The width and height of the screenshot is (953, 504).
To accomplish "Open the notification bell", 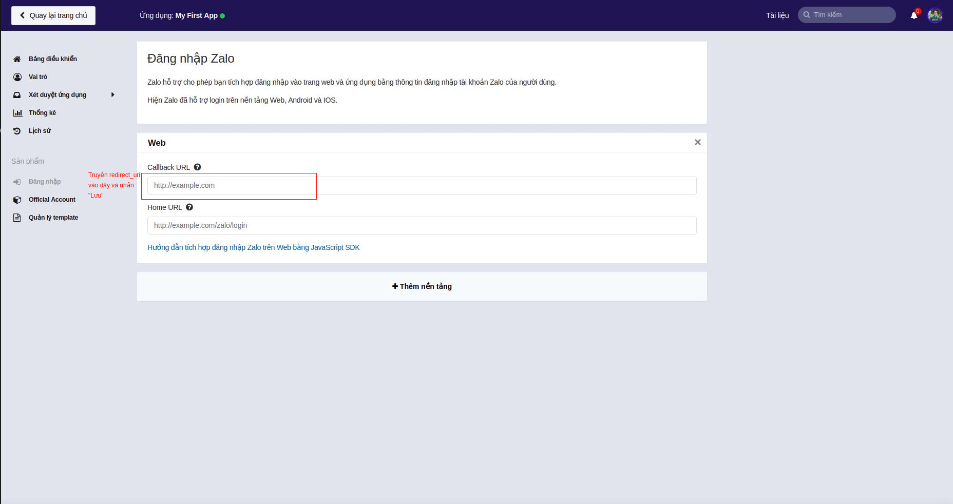I will coord(914,15).
